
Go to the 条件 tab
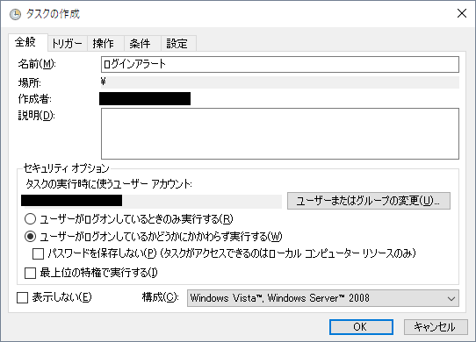[x=142, y=43]
